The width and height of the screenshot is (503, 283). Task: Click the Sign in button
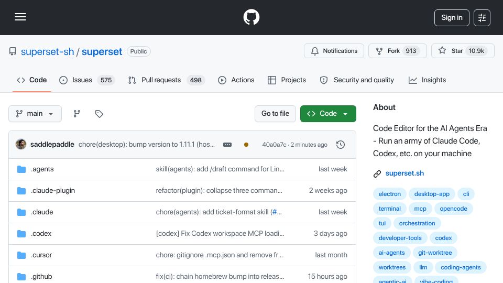coord(452,18)
